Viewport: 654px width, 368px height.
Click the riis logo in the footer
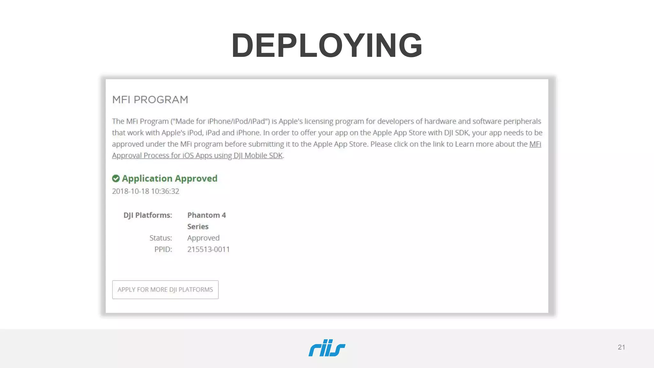327,348
